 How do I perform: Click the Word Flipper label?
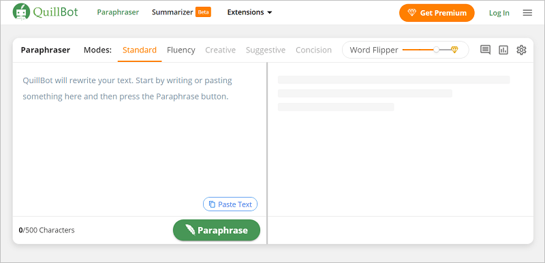coord(373,50)
